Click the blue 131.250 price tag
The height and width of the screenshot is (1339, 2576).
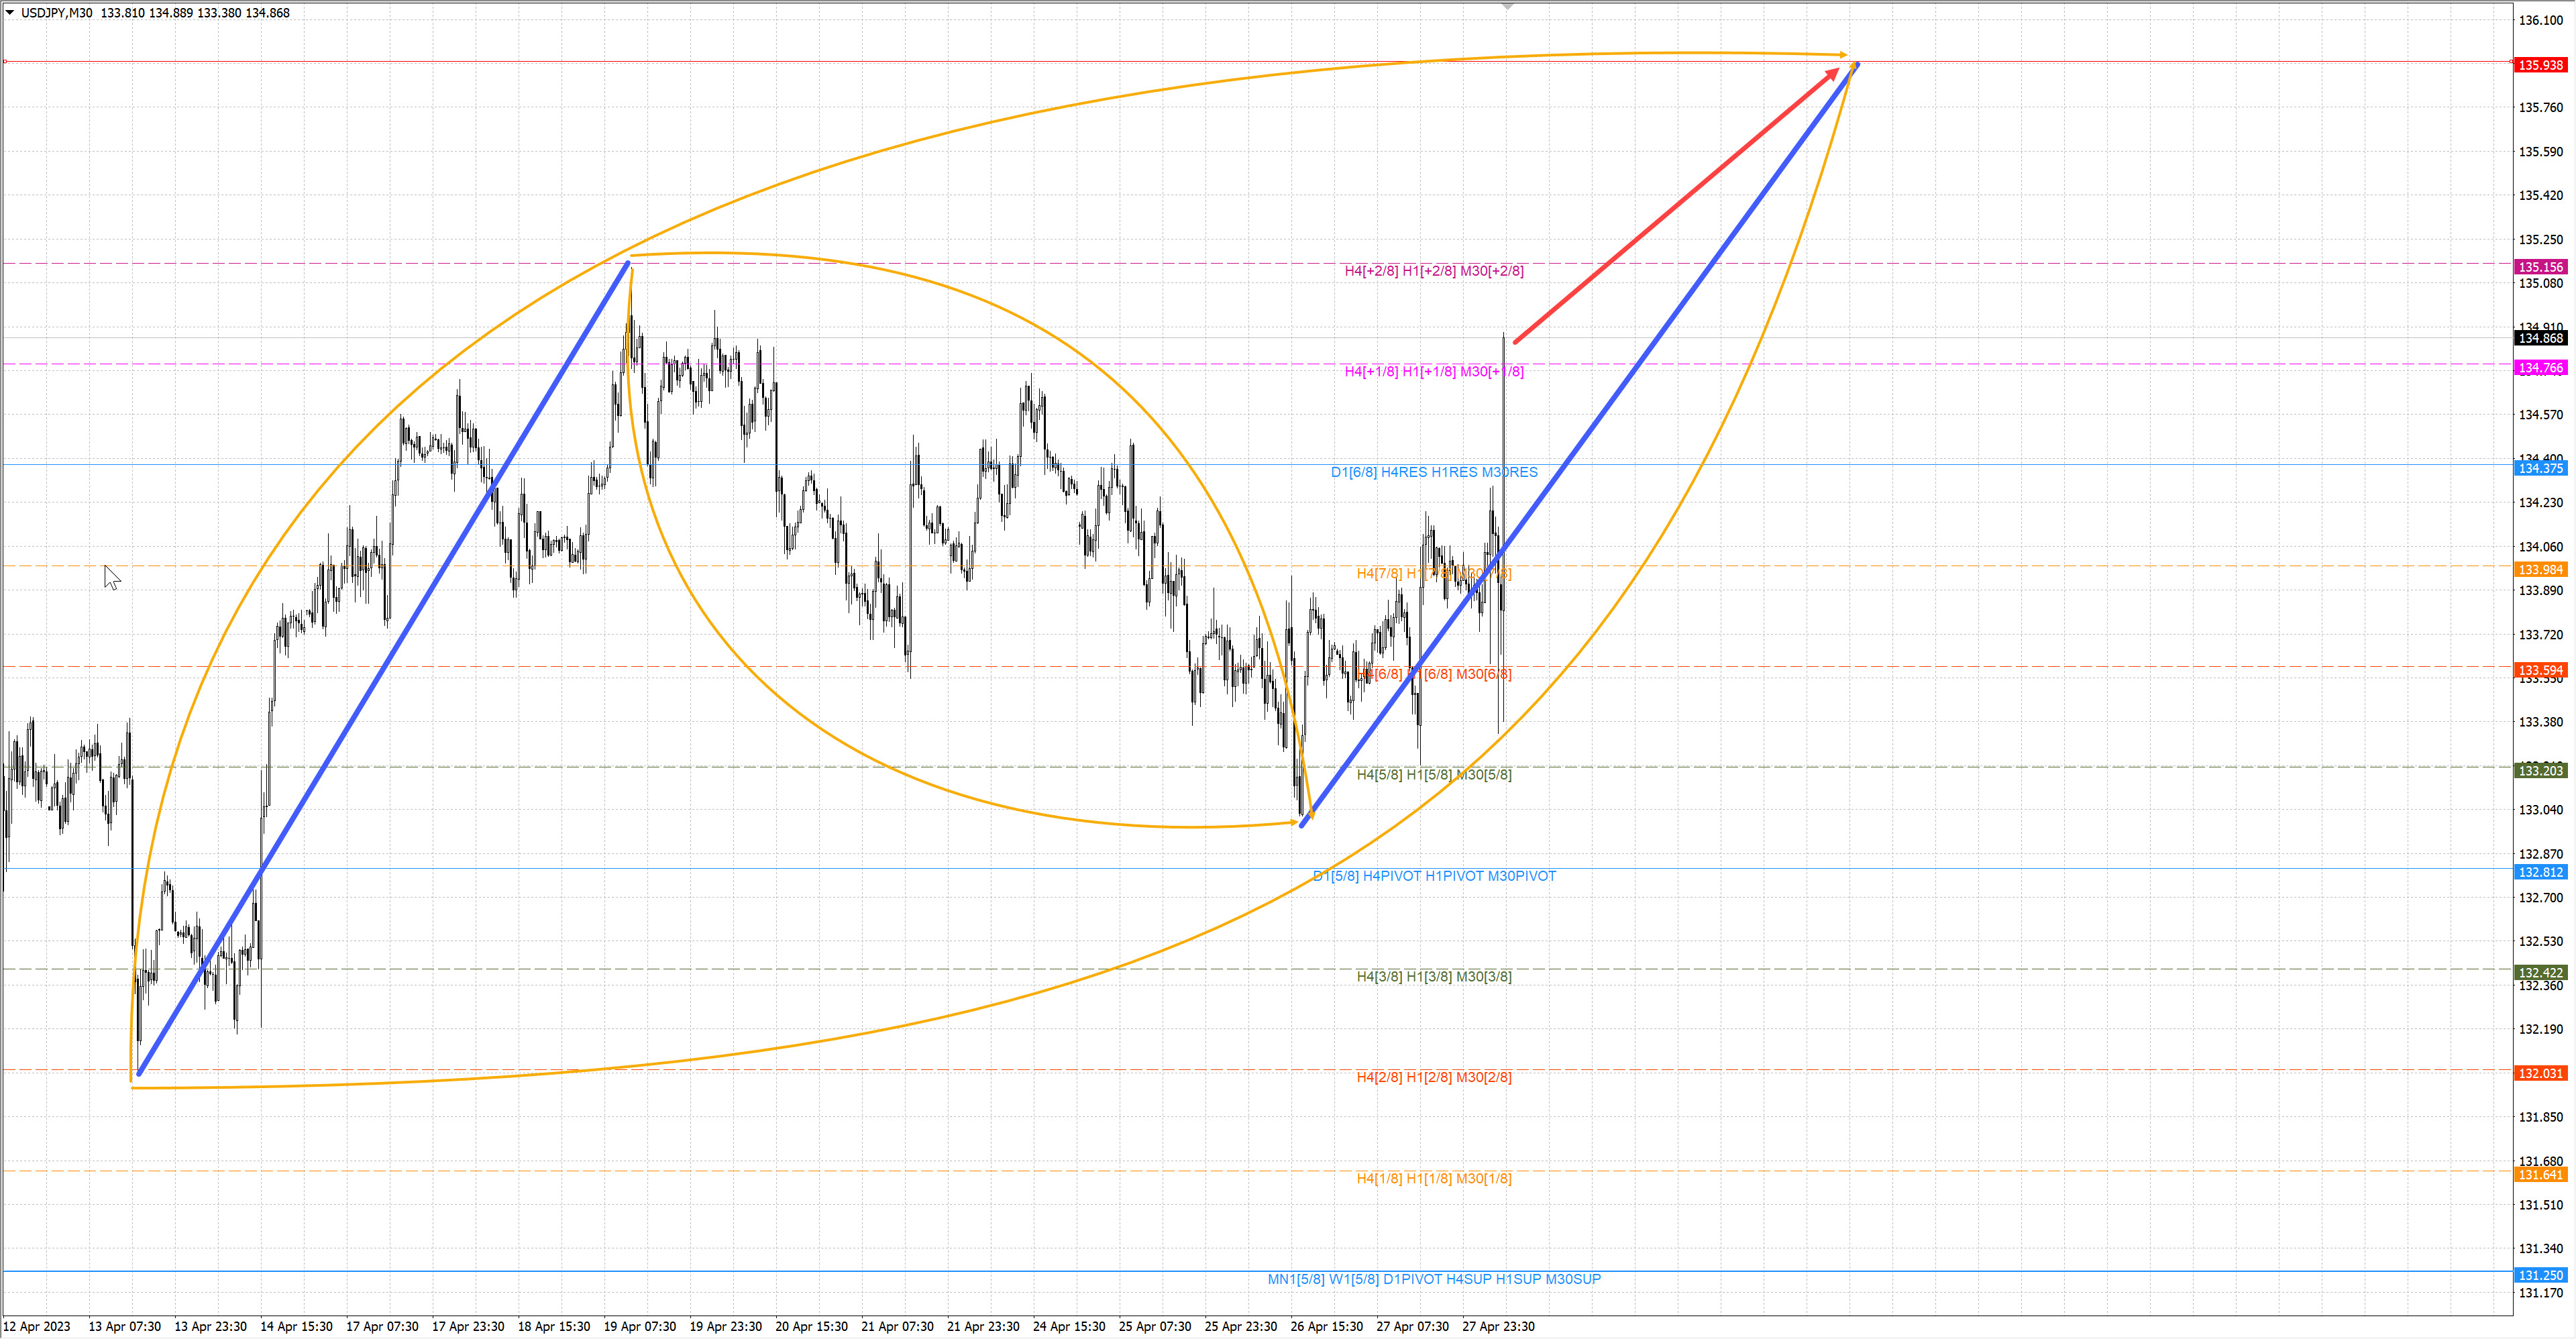(x=2540, y=1275)
